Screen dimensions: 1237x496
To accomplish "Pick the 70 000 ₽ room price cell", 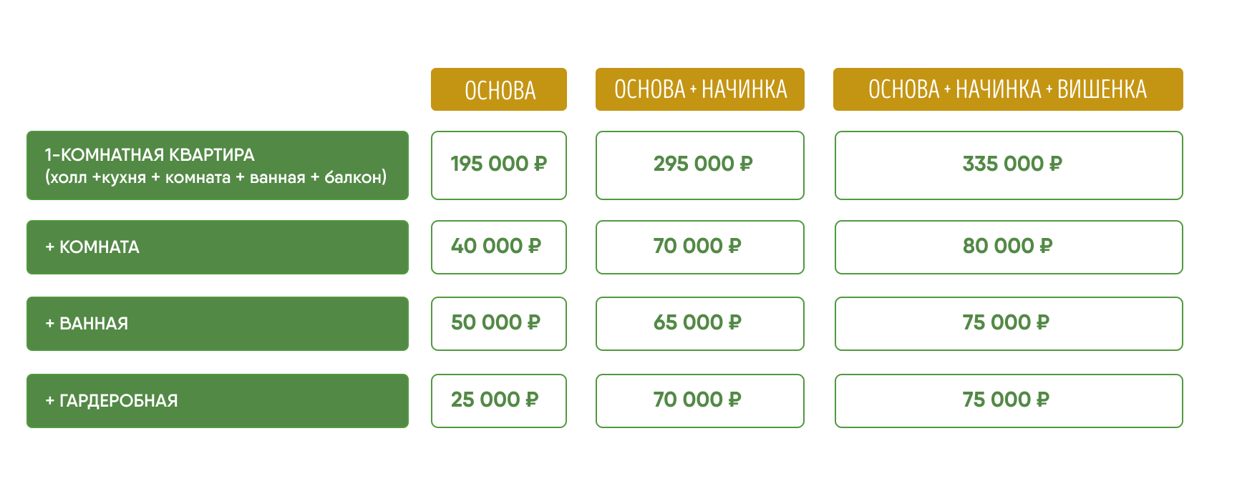I will [700, 247].
